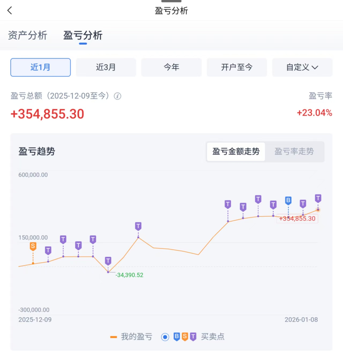Select the 近3月 period button
The height and width of the screenshot is (358, 343).
pos(106,67)
